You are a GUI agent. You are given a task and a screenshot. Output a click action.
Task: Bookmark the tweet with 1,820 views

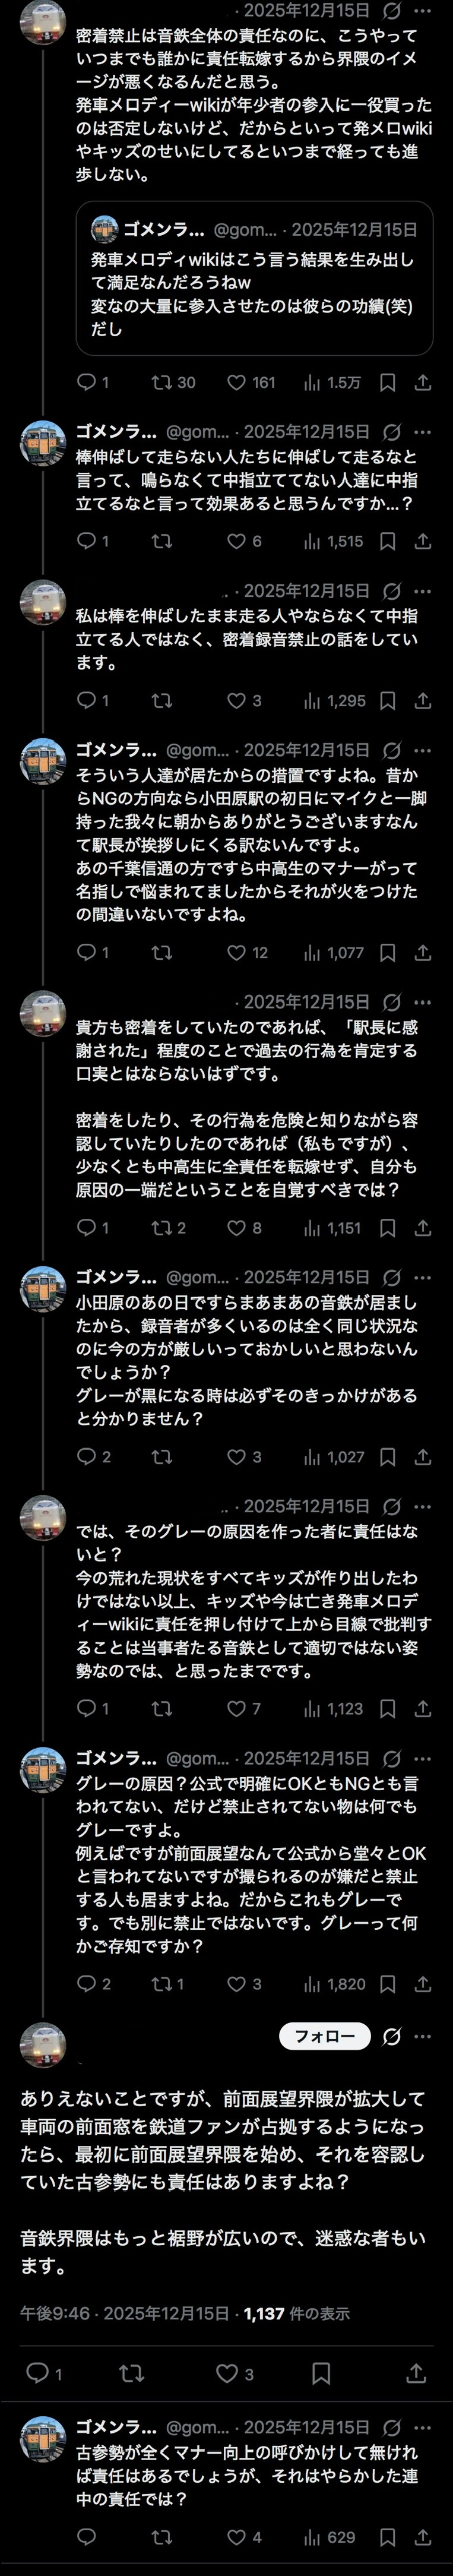click(388, 1983)
